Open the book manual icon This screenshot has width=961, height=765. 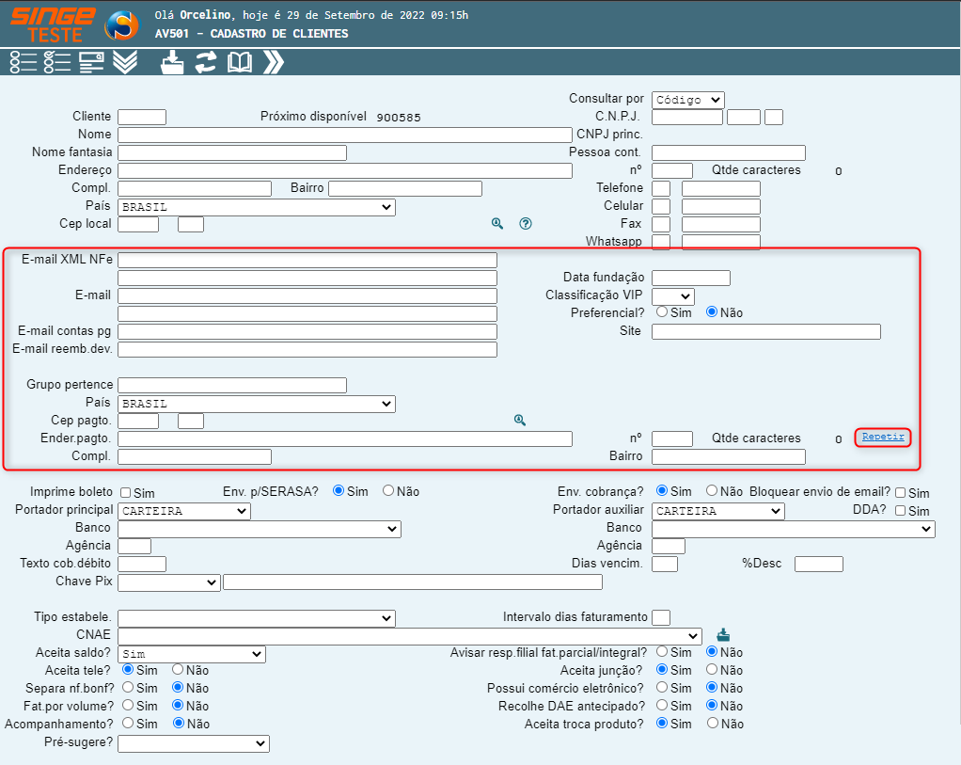coord(240,62)
